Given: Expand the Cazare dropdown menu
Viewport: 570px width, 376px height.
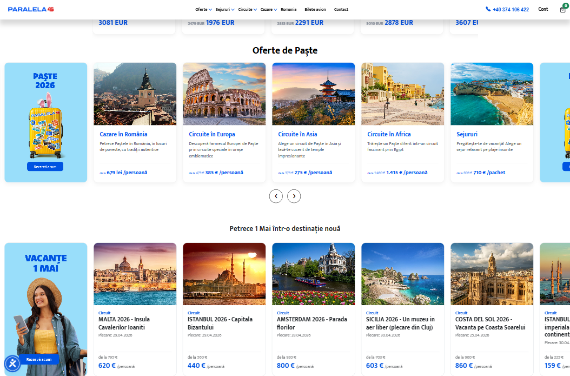Looking at the screenshot, I should pos(268,10).
